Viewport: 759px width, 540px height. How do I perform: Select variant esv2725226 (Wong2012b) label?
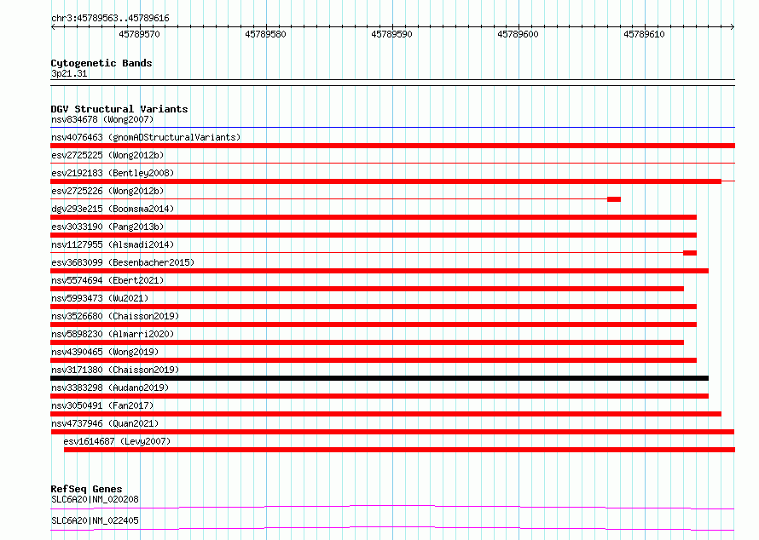point(107,191)
